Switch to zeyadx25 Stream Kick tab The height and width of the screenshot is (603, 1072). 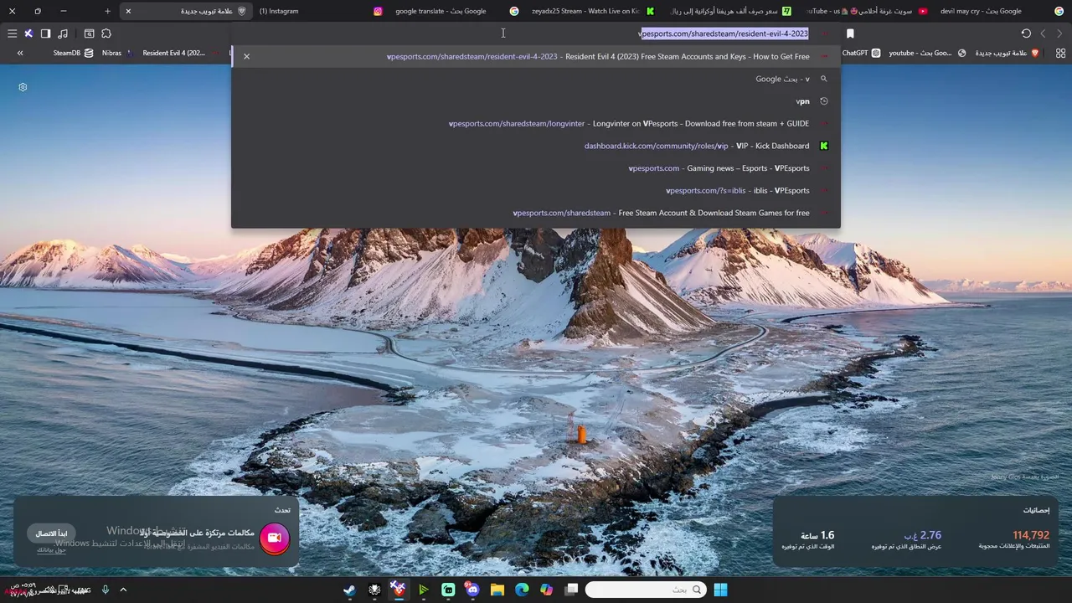593,11
